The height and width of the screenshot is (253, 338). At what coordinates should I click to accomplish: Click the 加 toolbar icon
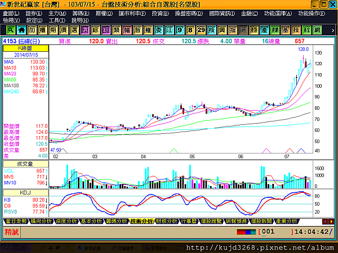point(32,30)
